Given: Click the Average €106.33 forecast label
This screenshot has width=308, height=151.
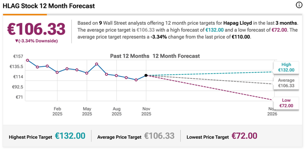Looking at the screenshot, I should pos(286,83).
